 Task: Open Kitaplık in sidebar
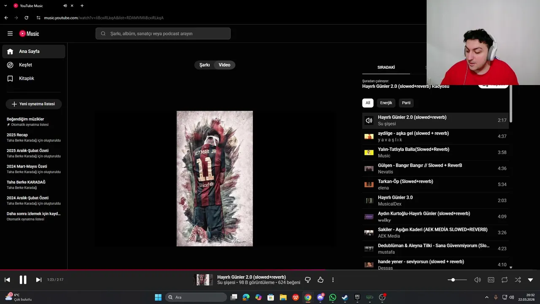click(34, 79)
